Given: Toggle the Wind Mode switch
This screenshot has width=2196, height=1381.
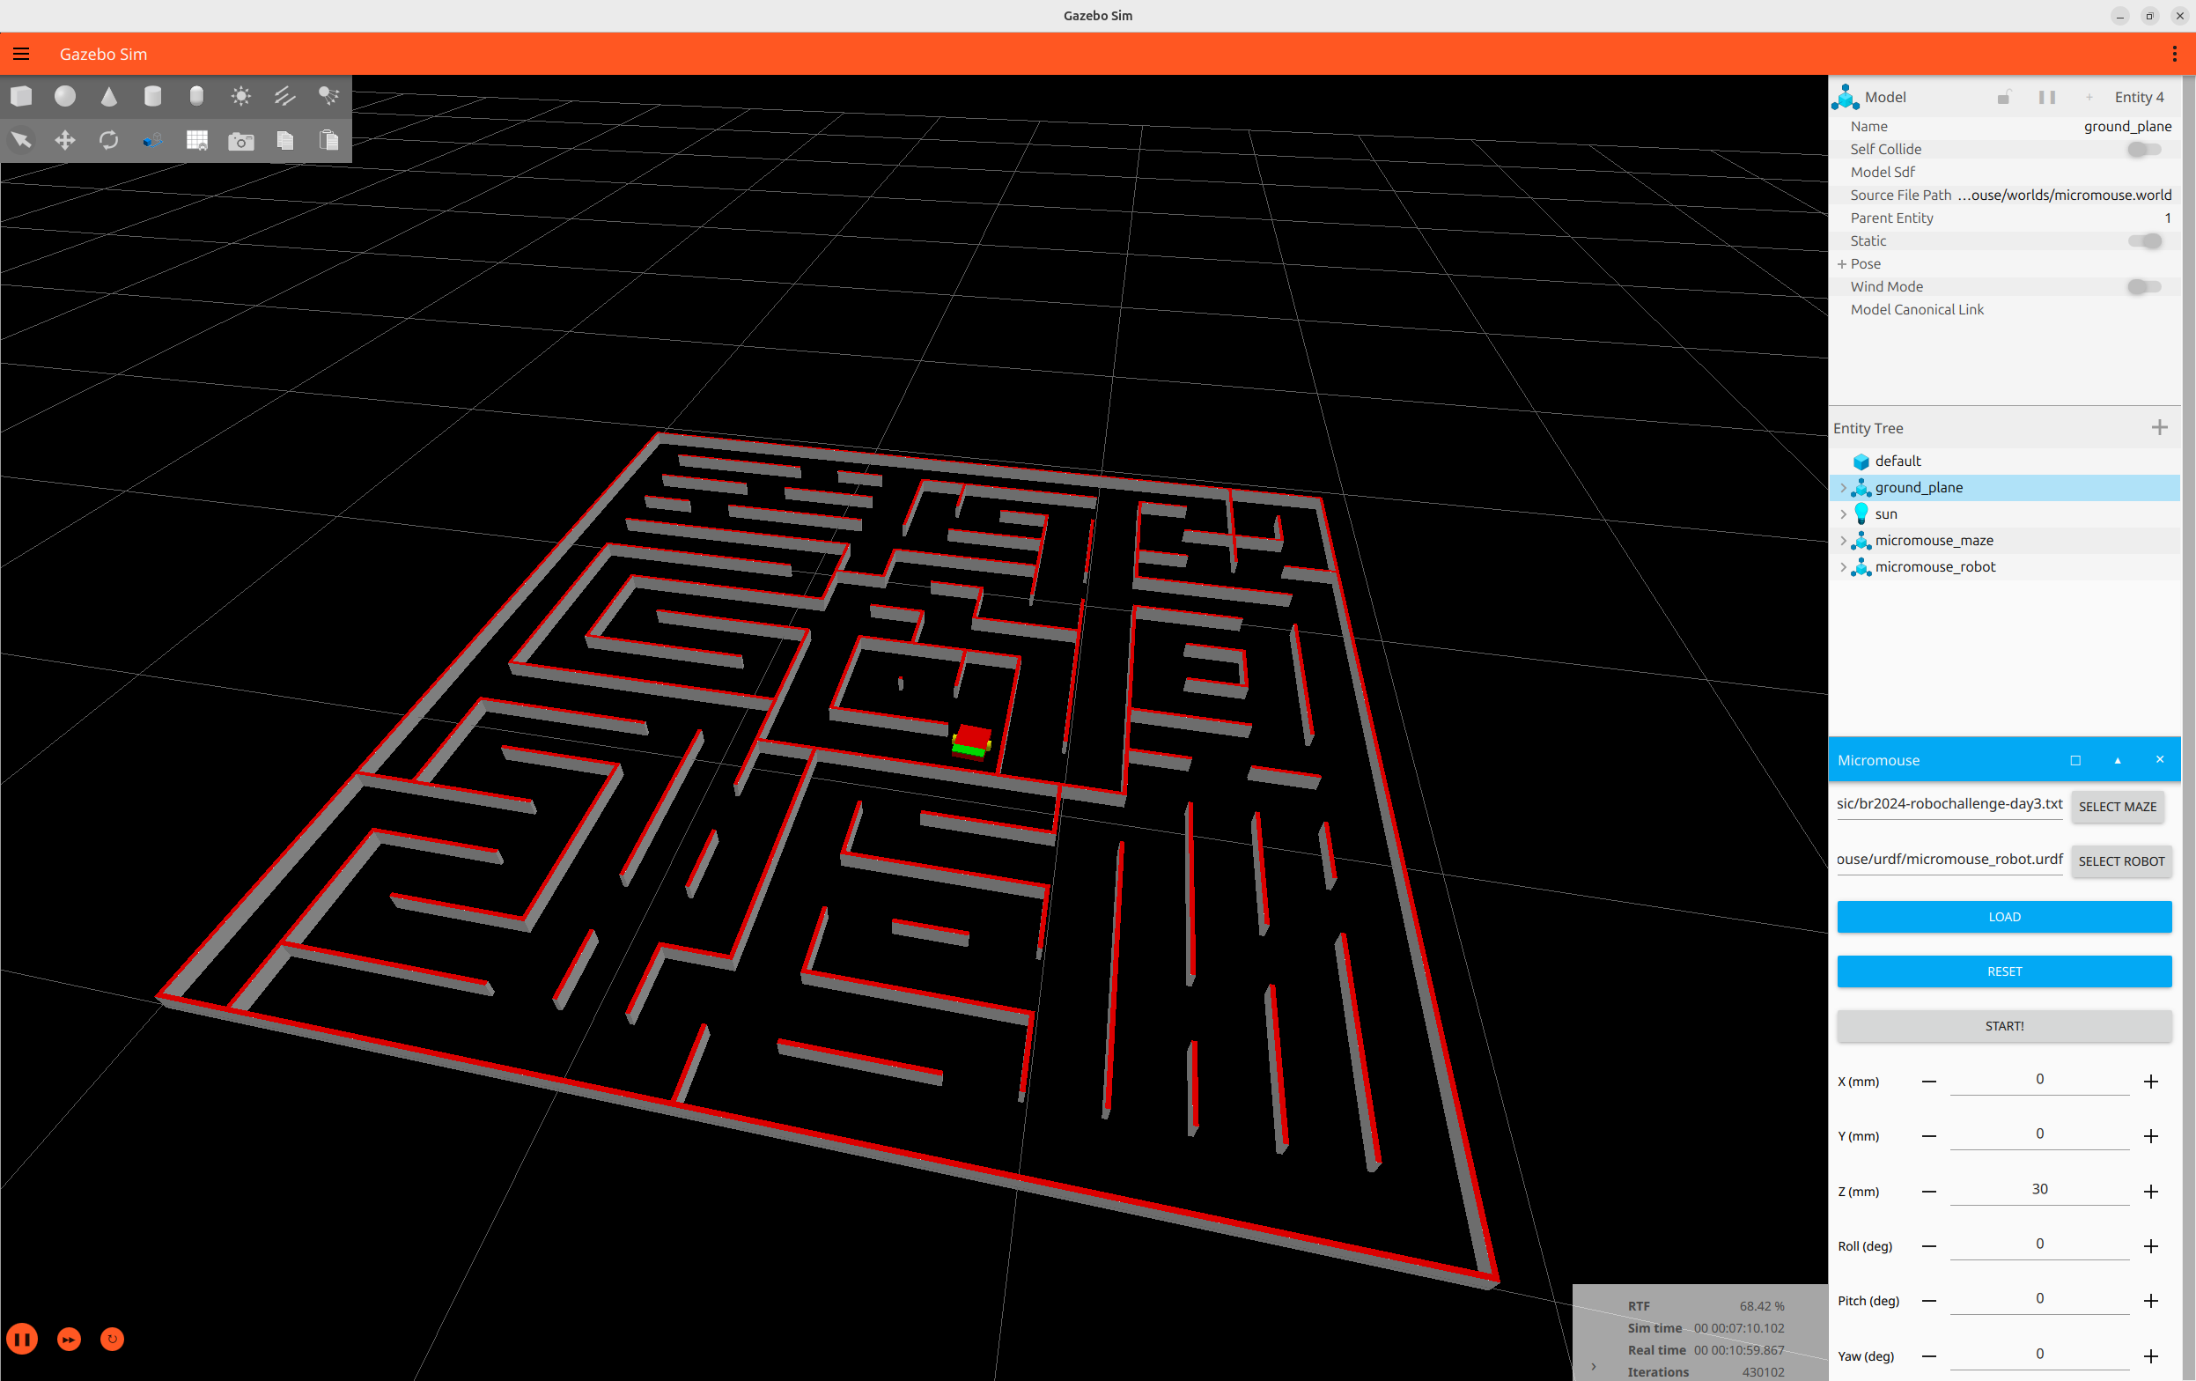Looking at the screenshot, I should tap(2143, 287).
